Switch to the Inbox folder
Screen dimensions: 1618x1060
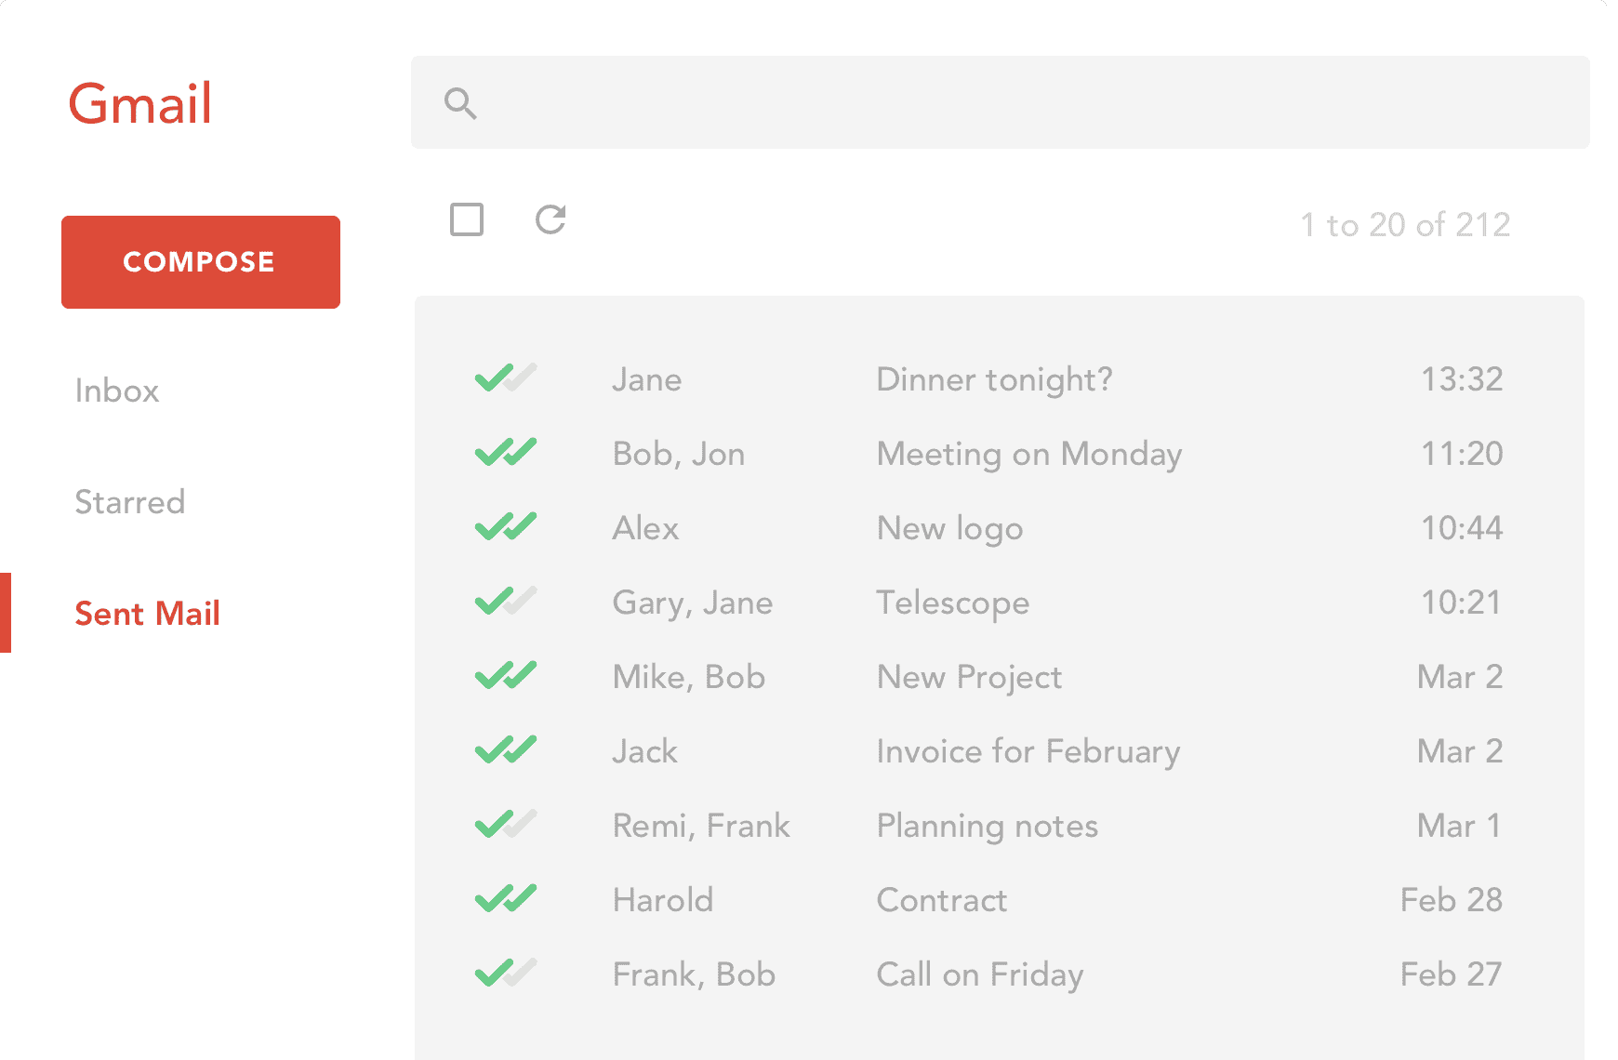click(117, 391)
